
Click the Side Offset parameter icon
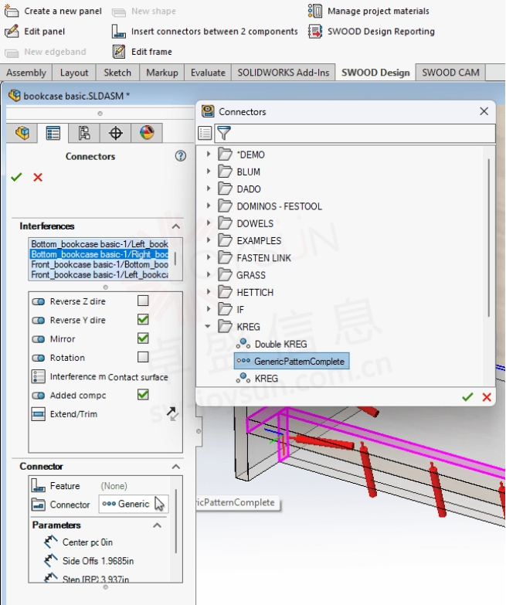click(50, 560)
